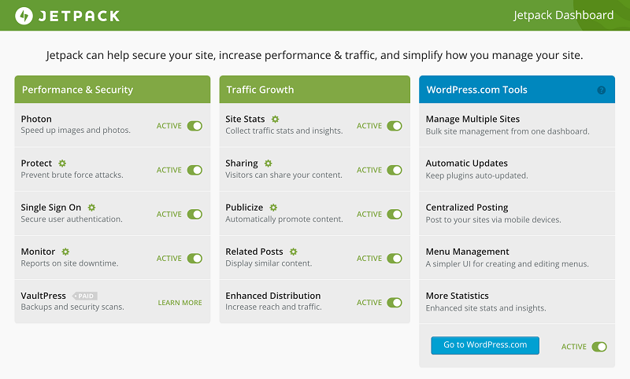Click the VaultPress Paid badge
The width and height of the screenshot is (630, 379).
[x=85, y=296]
